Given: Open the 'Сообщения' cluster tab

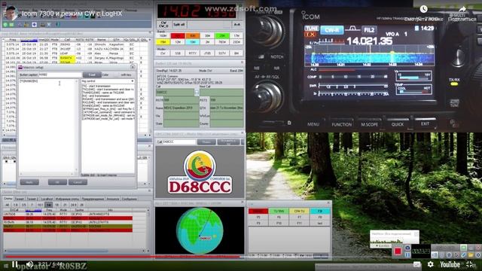Looking at the screenshot, I should click(x=130, y=199).
